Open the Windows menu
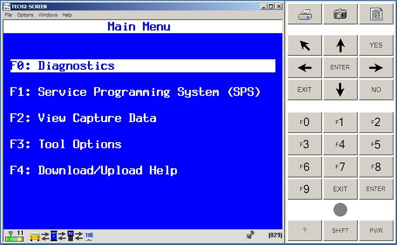 pyautogui.click(x=48, y=15)
